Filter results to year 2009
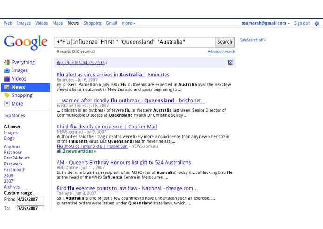323x229 pixels. coord(8,176)
